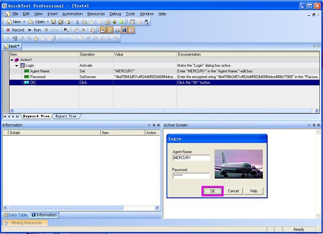Open the Open button dropdown arrow
323x234 pixels.
tap(48, 22)
